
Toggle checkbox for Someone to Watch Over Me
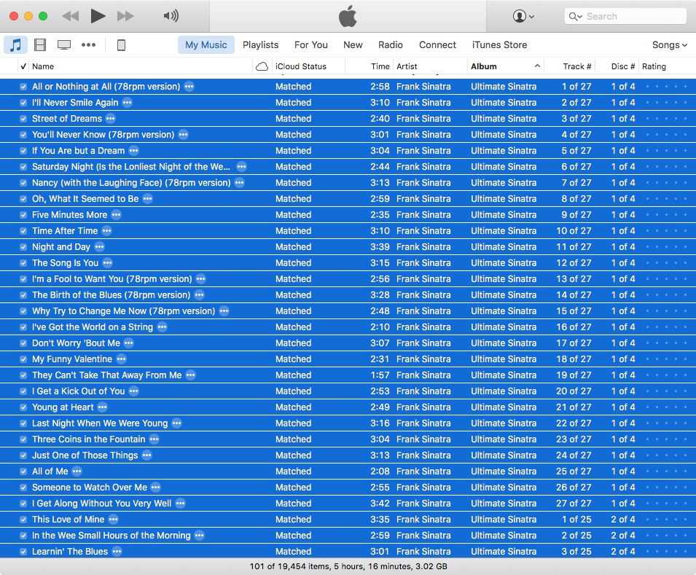pos(23,488)
